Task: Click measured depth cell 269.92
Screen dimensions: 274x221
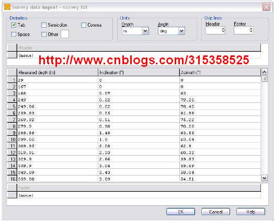Action: [x=58, y=120]
